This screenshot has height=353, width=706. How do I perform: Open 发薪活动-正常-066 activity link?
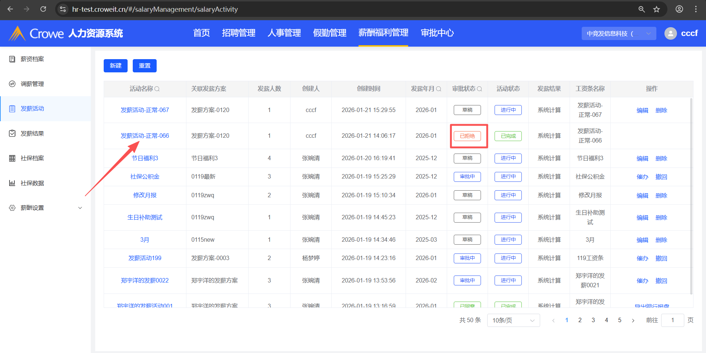click(145, 136)
